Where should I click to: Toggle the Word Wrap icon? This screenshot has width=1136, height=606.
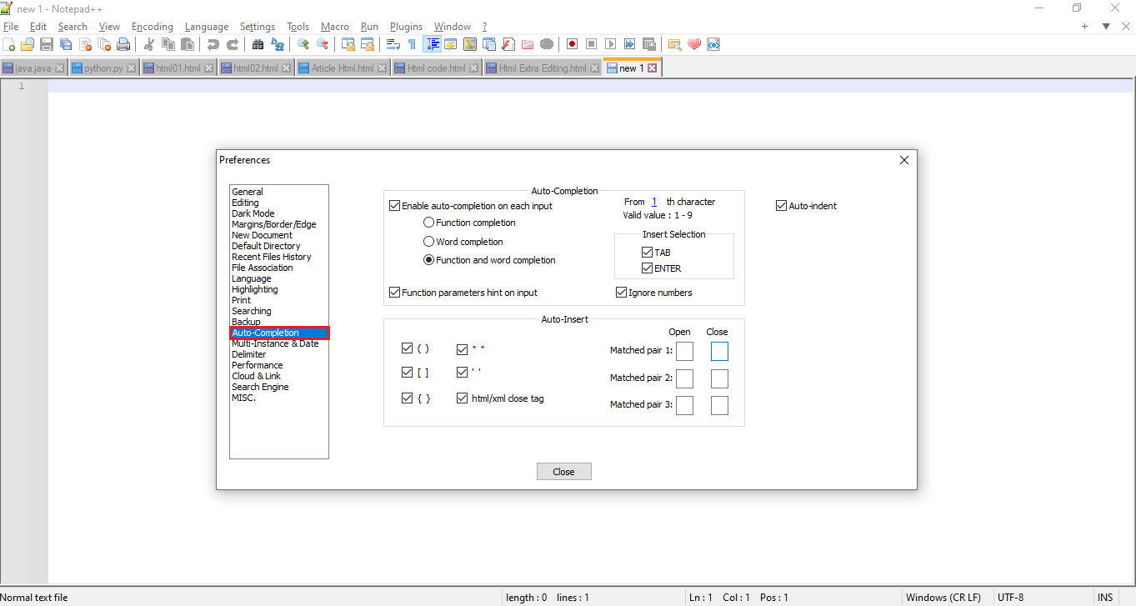393,44
